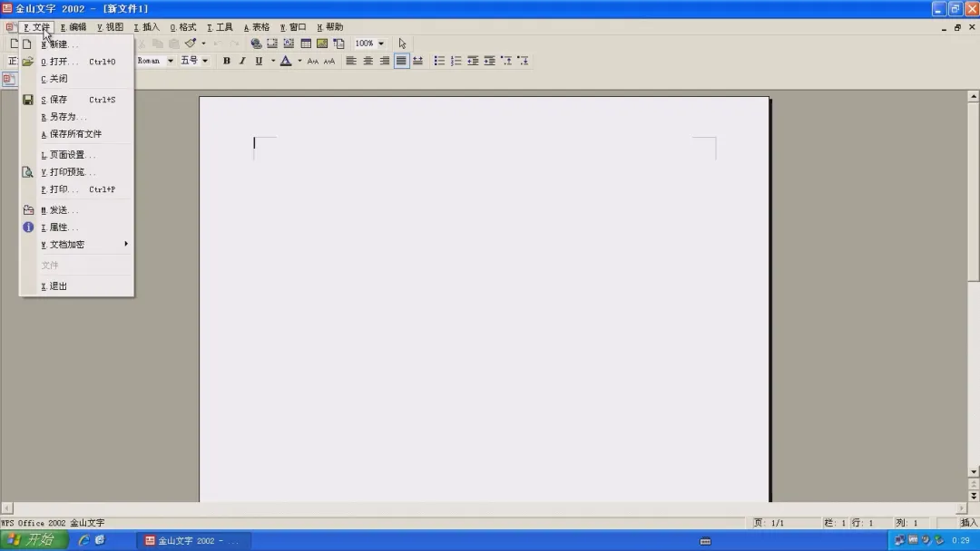980x551 pixels.
Task: Open the font color dropdown arrow
Action: tap(299, 61)
